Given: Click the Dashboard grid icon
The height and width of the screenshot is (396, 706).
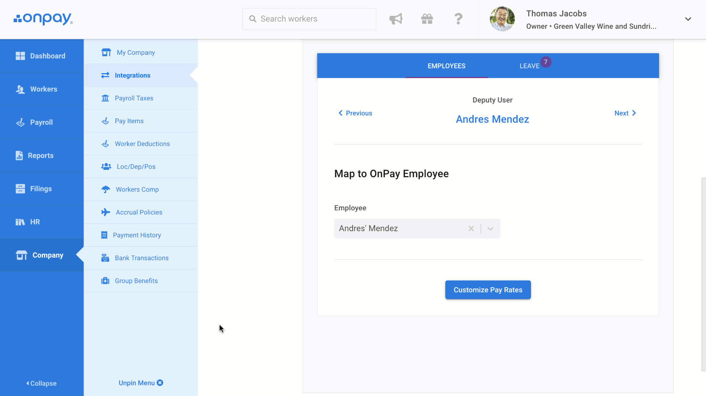Looking at the screenshot, I should [20, 56].
